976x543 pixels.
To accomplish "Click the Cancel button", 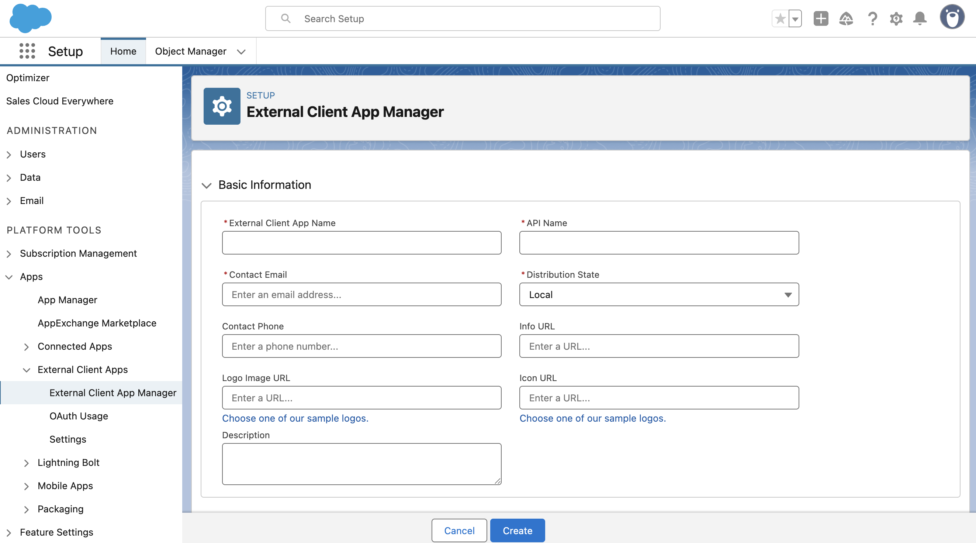I will point(459,530).
